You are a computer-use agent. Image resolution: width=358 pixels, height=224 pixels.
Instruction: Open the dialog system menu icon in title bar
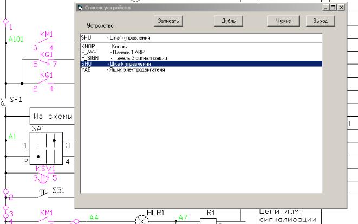(x=80, y=8)
